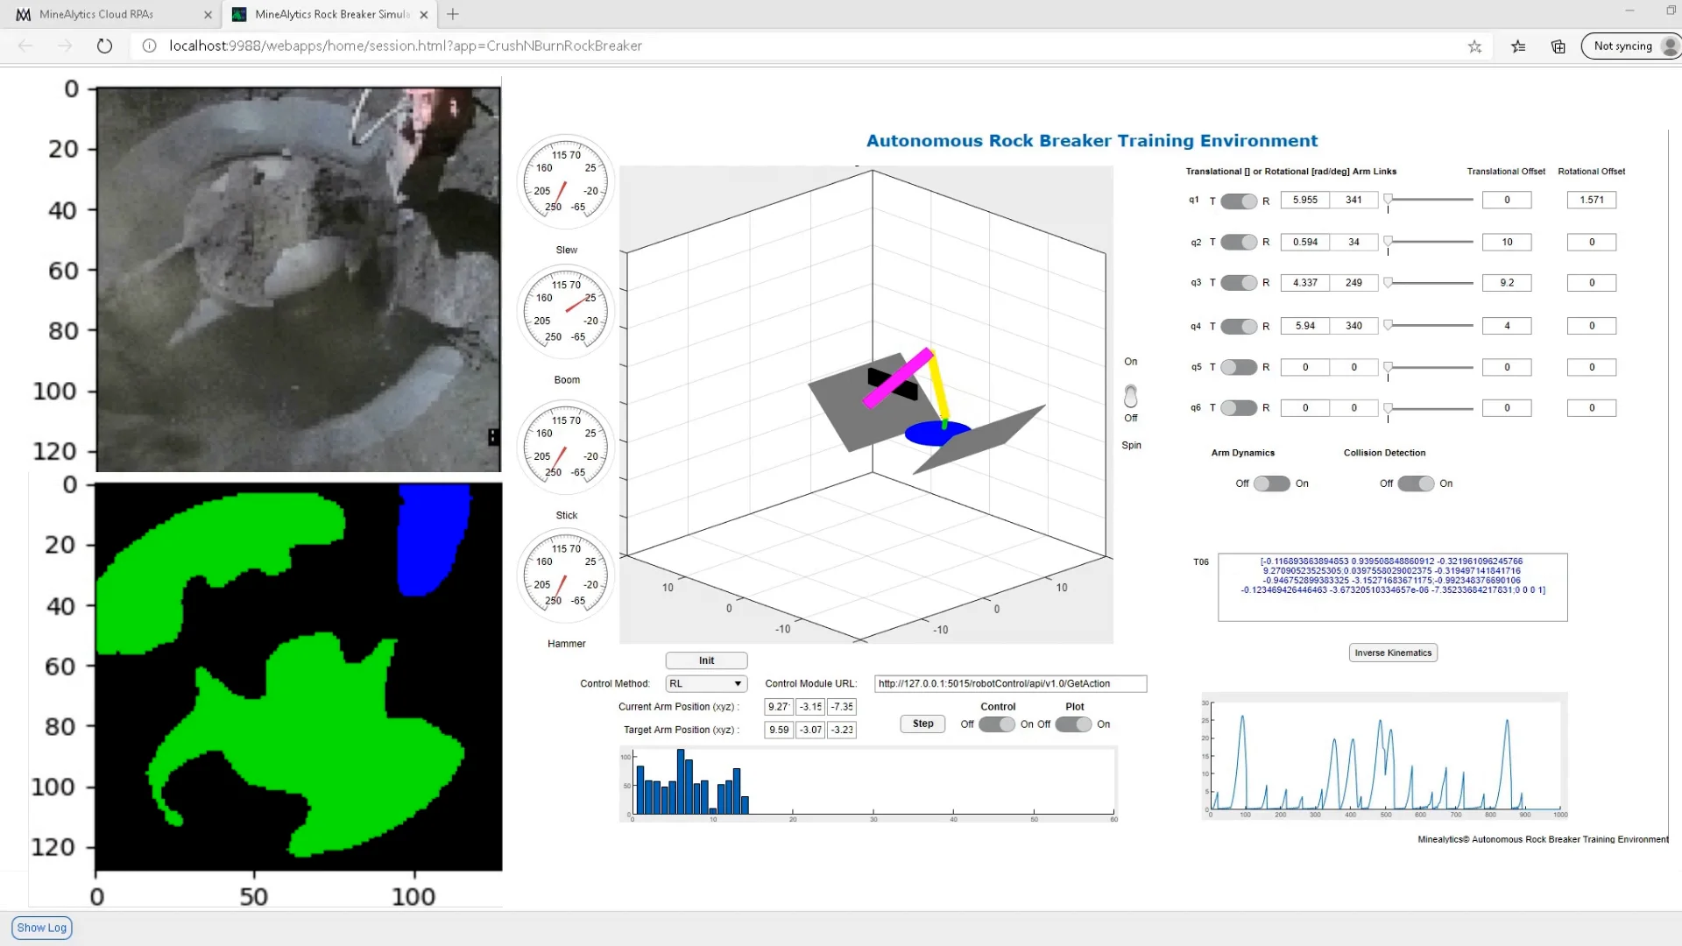Click the Slew angle gauge
The width and height of the screenshot is (1682, 946).
(566, 182)
